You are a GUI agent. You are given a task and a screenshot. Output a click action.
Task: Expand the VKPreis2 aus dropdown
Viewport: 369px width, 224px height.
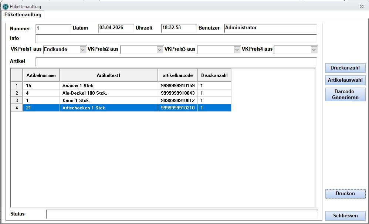click(x=160, y=50)
